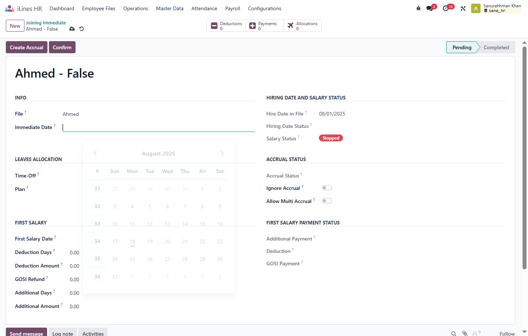Toggle the Ignore Accrual switch

[327, 188]
